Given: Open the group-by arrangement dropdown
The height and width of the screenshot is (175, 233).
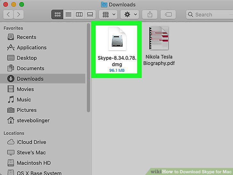Looking at the screenshot, I should [x=108, y=14].
